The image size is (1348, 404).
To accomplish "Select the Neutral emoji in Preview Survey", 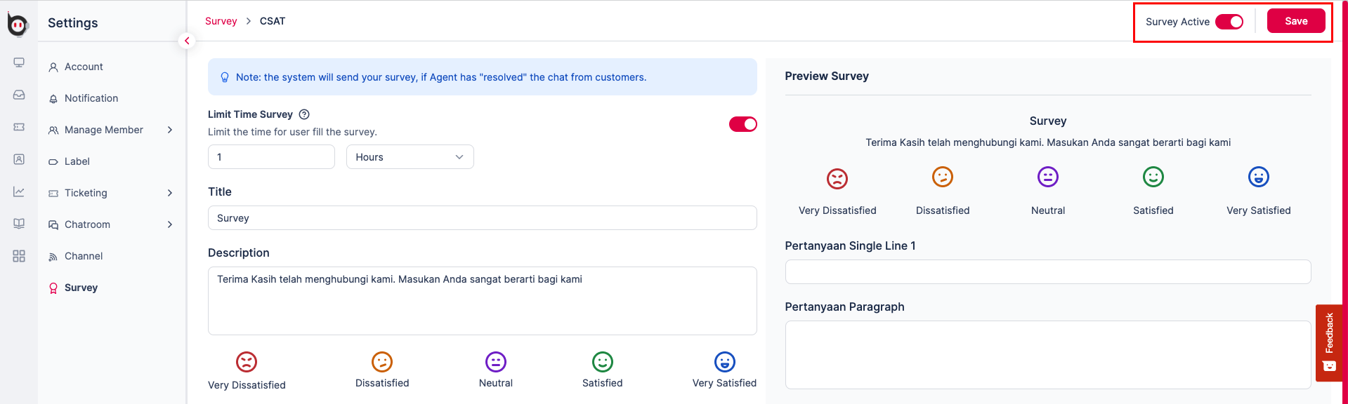I will coord(1047,177).
